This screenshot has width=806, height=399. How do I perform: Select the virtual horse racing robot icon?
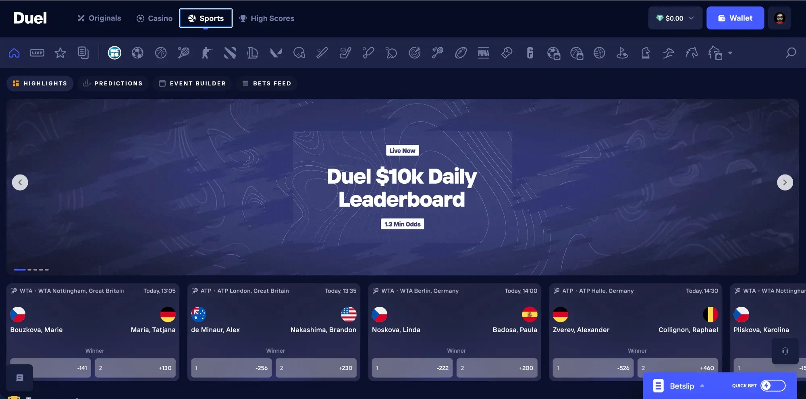pos(715,53)
